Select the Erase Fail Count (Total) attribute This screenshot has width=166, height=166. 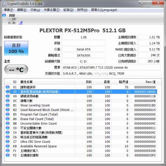pos(81,119)
